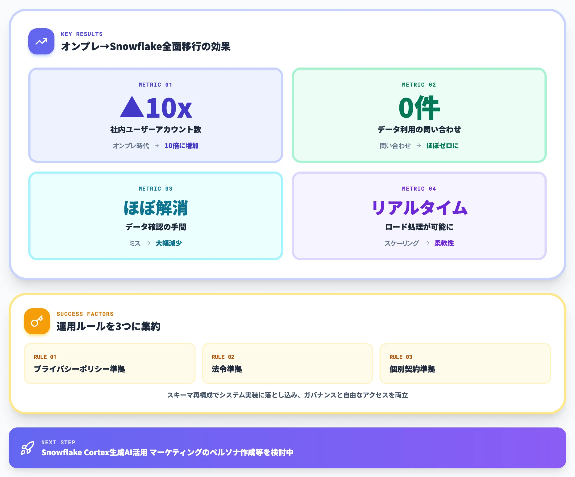The height and width of the screenshot is (477, 575).
Task: Select the ほぼ解消 metric value
Action: (156, 208)
